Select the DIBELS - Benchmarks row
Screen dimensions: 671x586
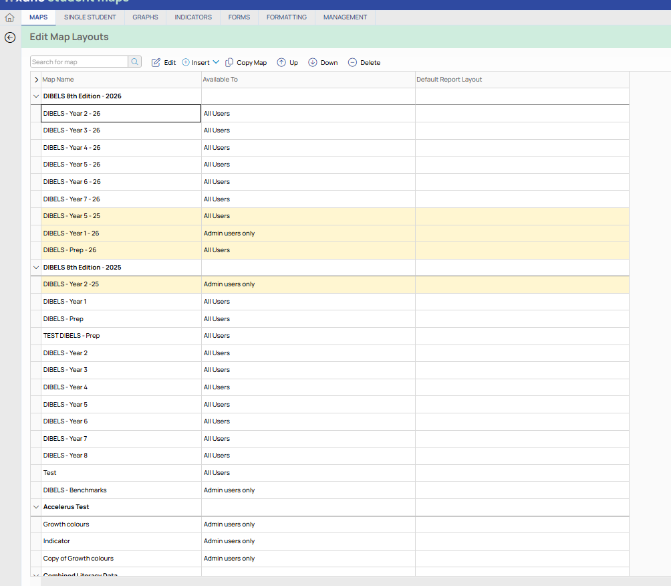[329, 490]
